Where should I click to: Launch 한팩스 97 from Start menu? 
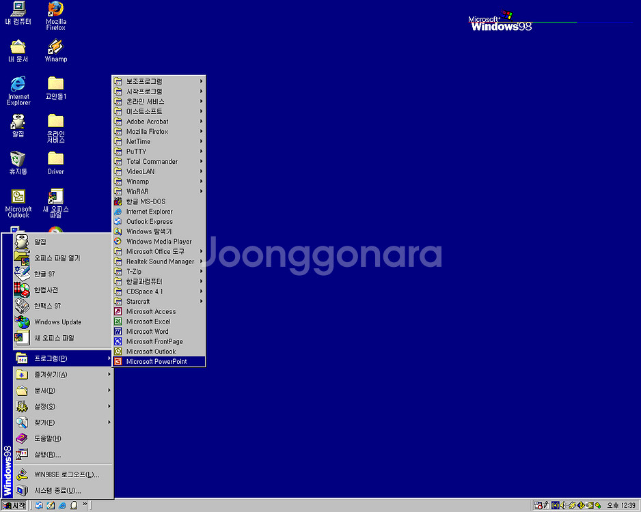coord(63,306)
